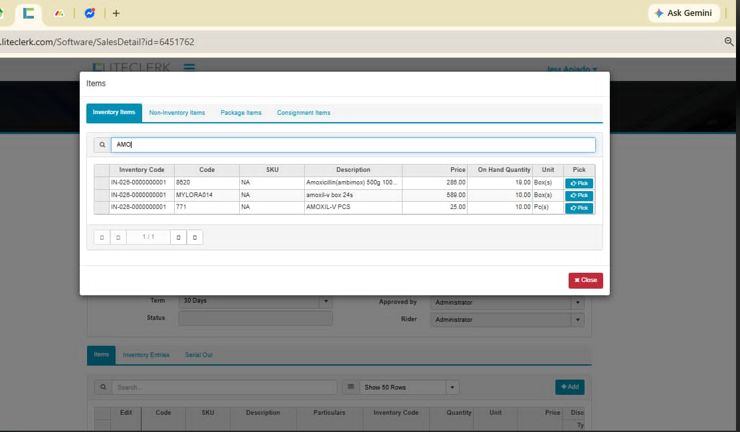Pick the AMOXIL-V PCS item

click(x=579, y=208)
